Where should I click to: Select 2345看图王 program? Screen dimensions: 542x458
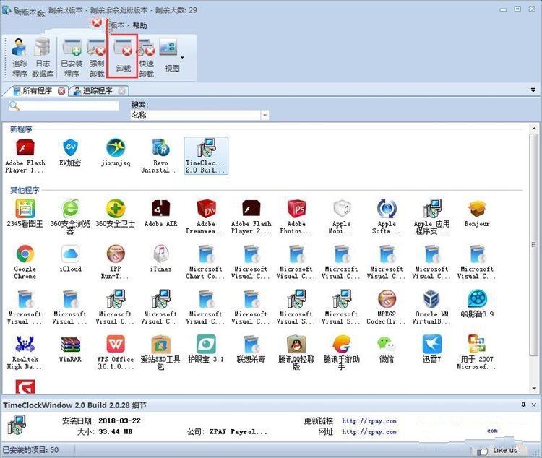25,213
